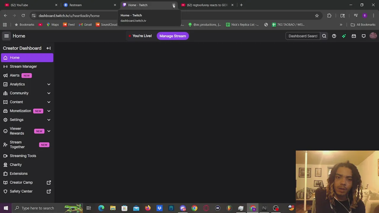
Task: Open the Help question mark icon
Action: 334,36
